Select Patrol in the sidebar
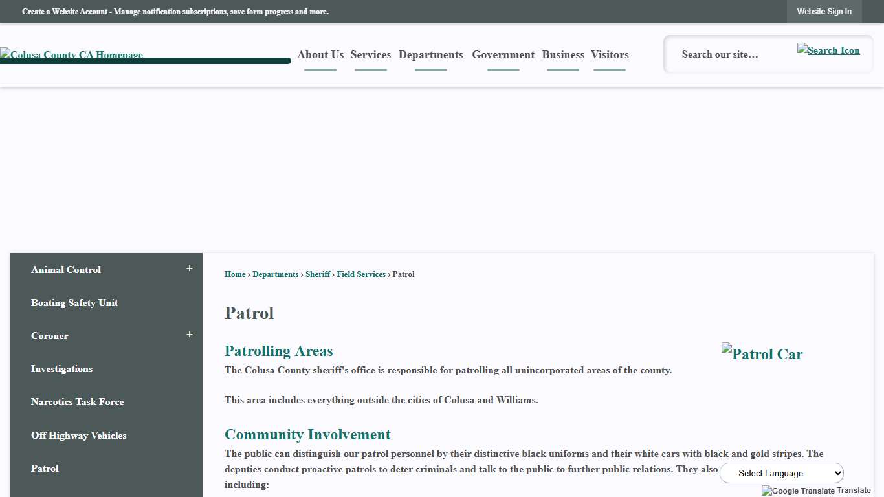 click(x=45, y=468)
